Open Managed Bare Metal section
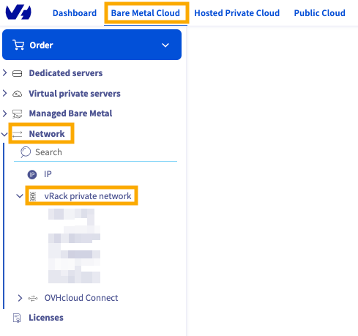The image size is (358, 336). [x=70, y=113]
